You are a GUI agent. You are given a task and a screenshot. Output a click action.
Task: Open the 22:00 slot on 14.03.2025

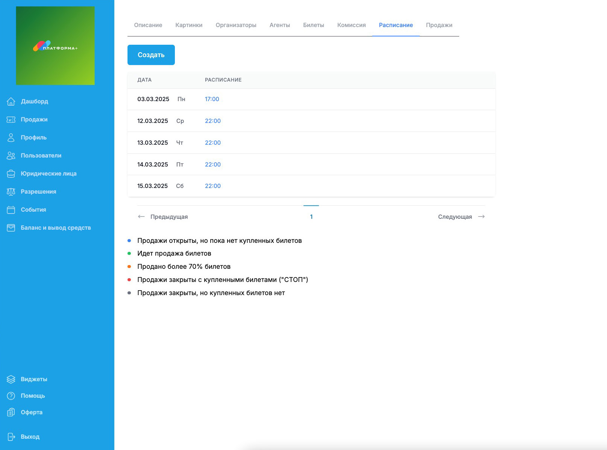coord(212,165)
